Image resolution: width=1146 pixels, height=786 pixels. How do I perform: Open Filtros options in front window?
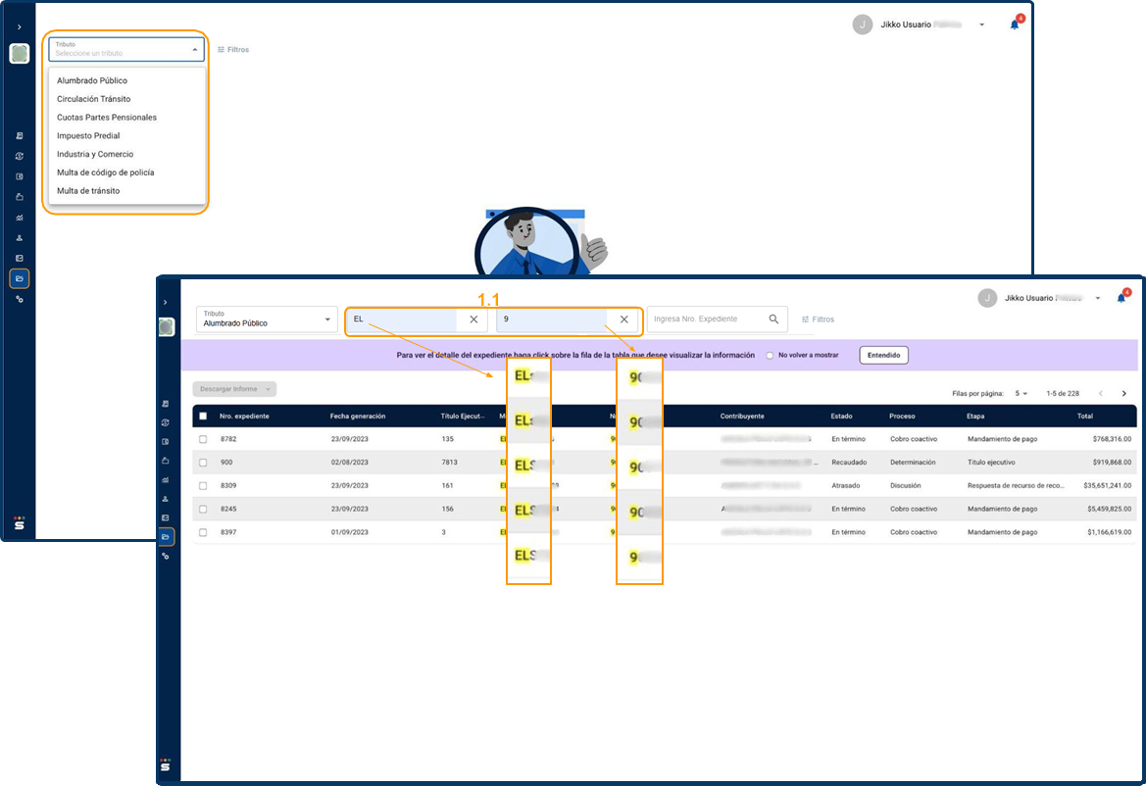(x=818, y=319)
